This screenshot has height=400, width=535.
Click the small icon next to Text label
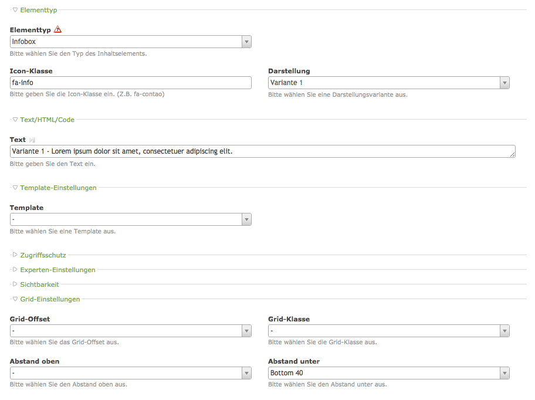(x=32, y=140)
